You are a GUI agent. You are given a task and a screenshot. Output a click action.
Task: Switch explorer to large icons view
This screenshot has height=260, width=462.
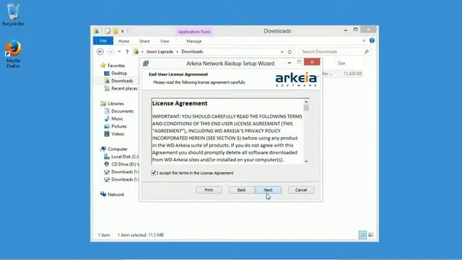pyautogui.click(x=370, y=235)
